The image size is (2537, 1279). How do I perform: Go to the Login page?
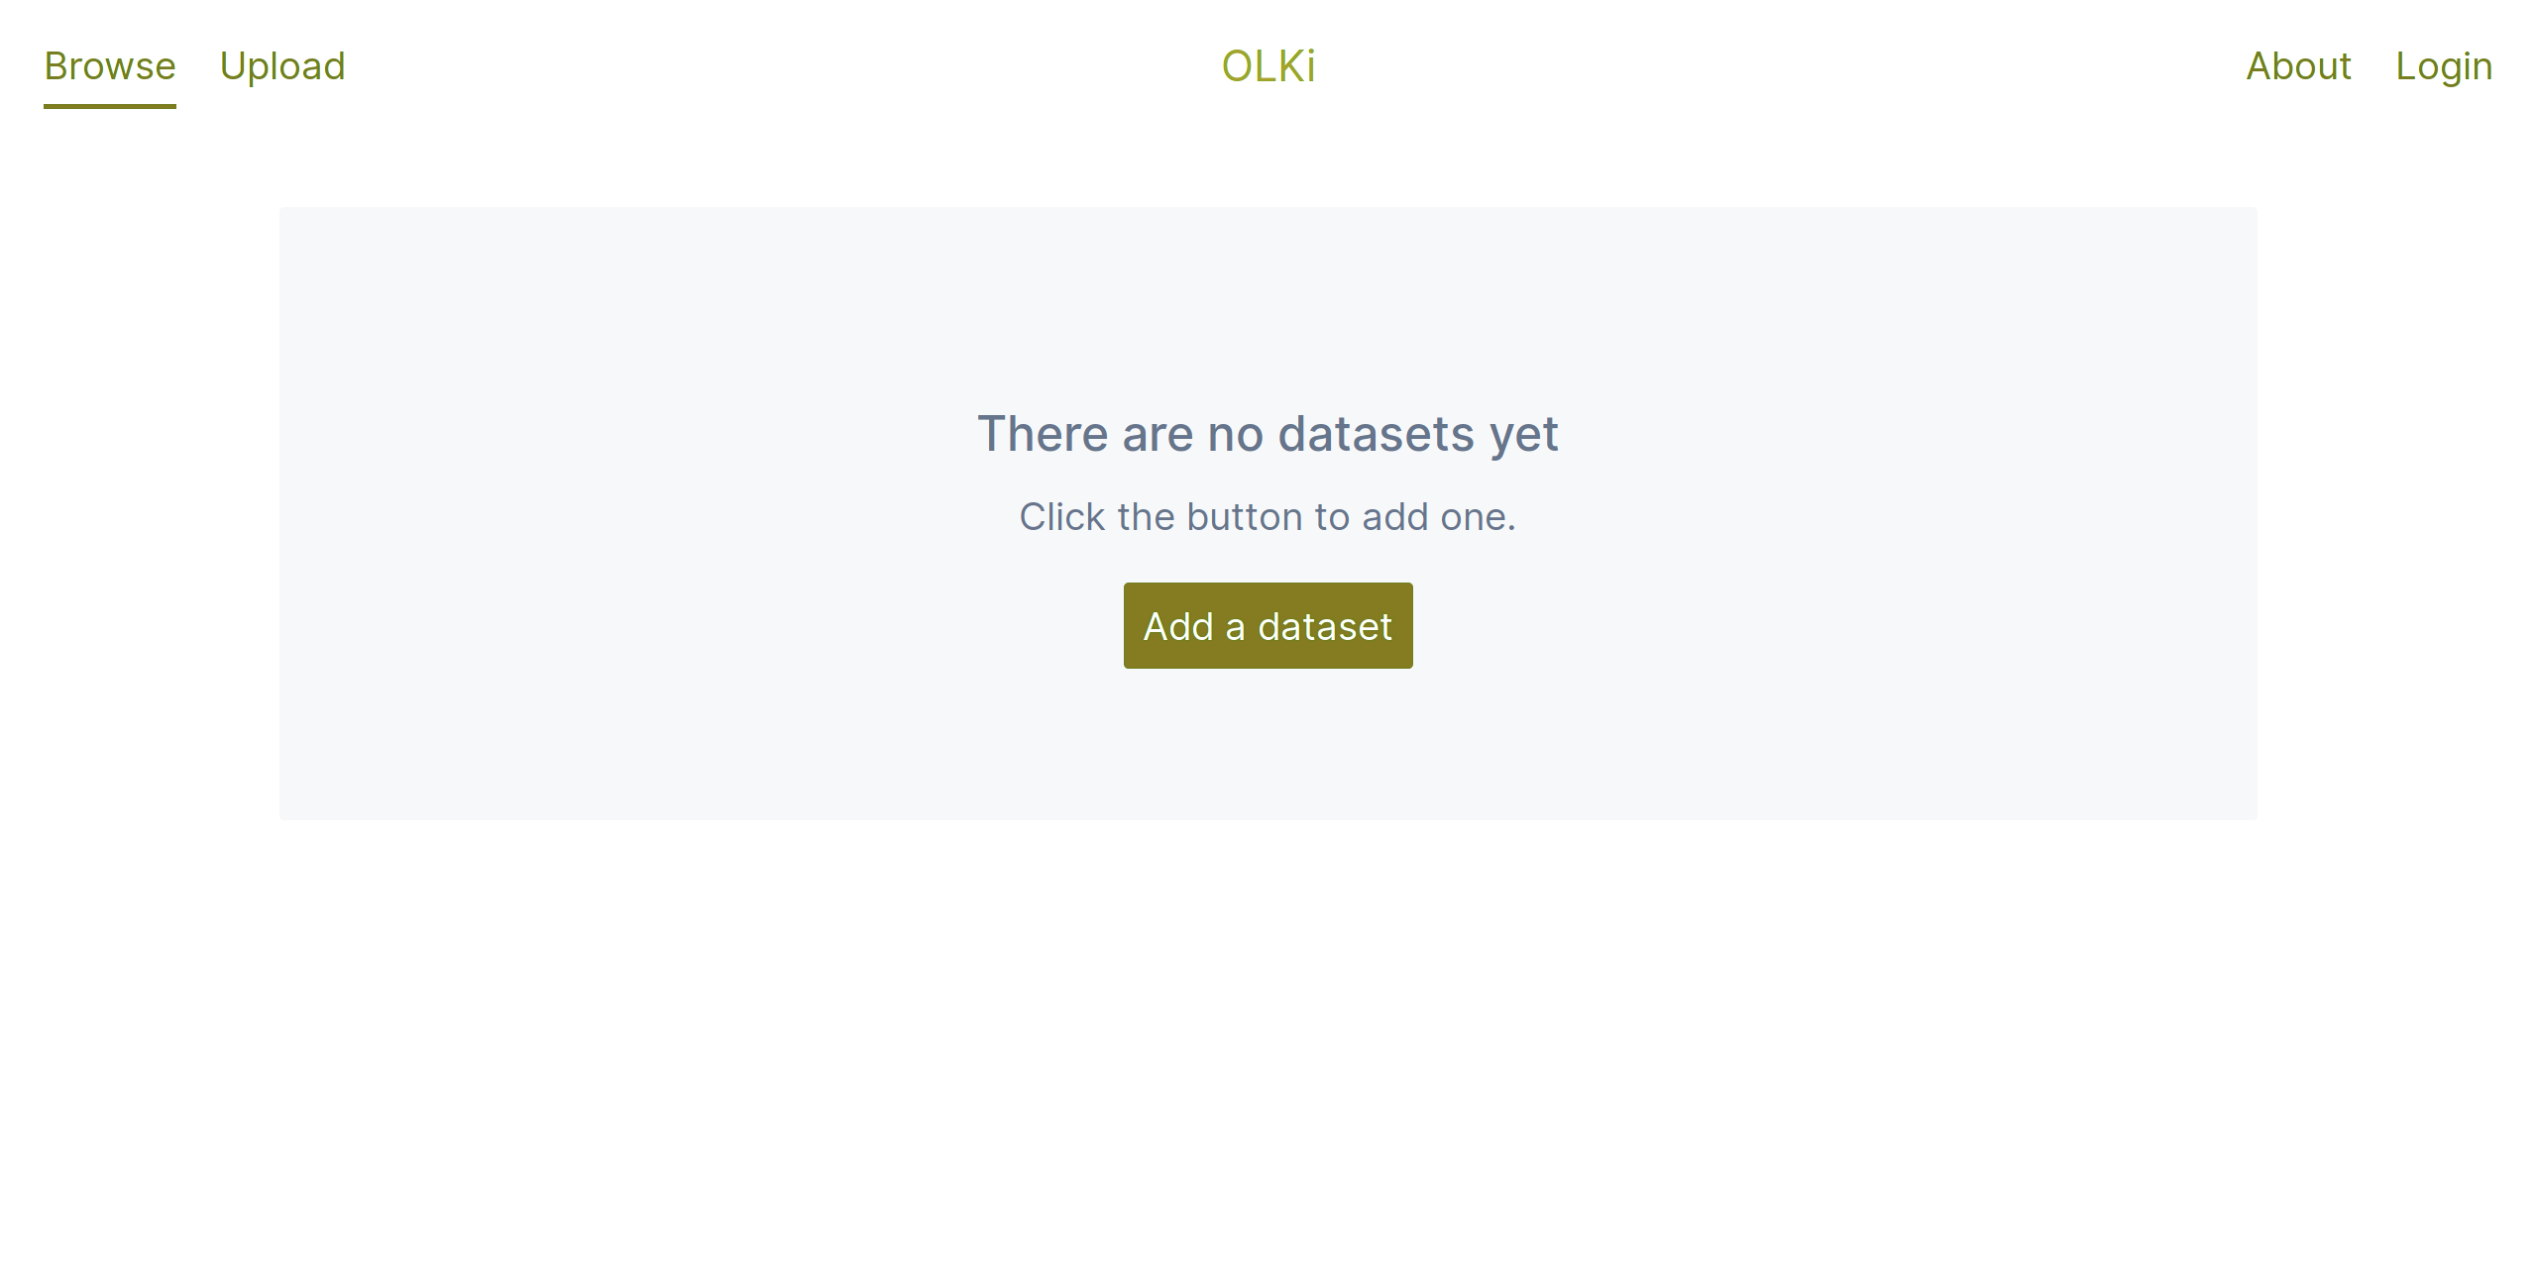click(x=2444, y=66)
